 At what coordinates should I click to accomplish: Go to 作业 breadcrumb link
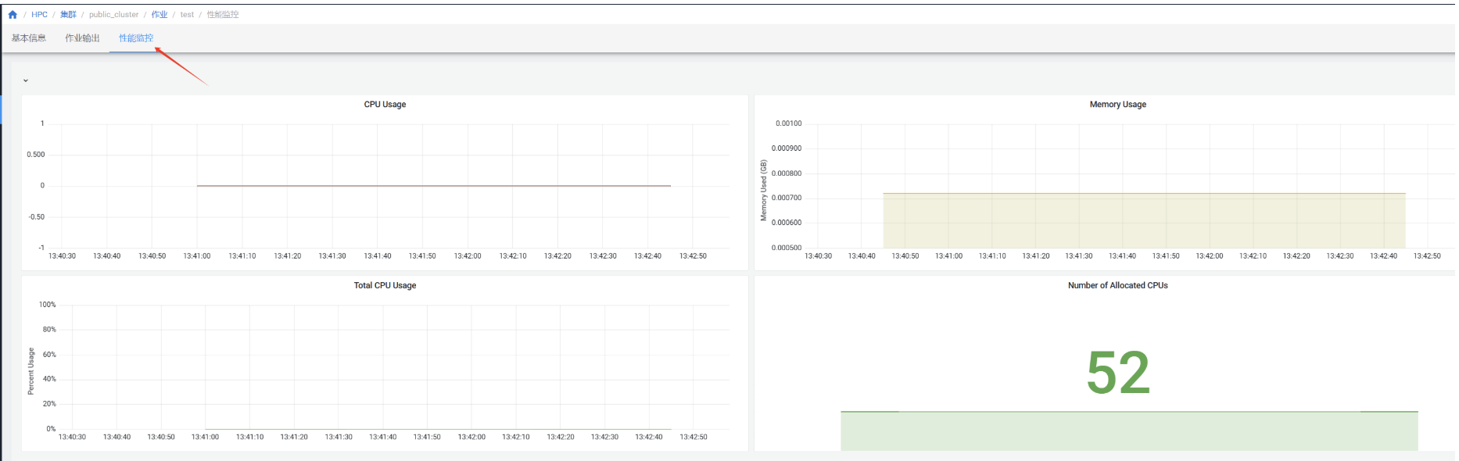coord(160,15)
